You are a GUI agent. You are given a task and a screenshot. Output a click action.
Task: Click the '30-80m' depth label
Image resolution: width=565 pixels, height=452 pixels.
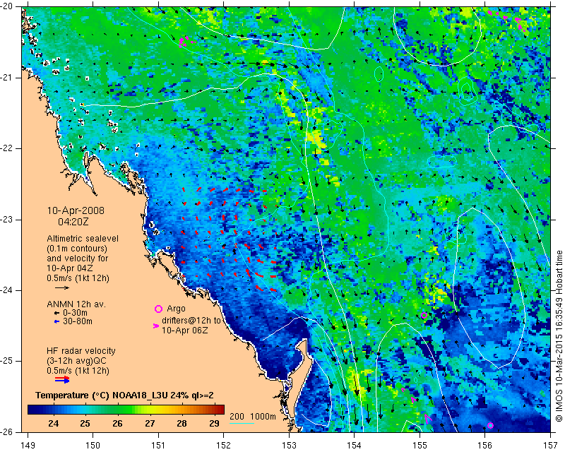[x=78, y=321]
